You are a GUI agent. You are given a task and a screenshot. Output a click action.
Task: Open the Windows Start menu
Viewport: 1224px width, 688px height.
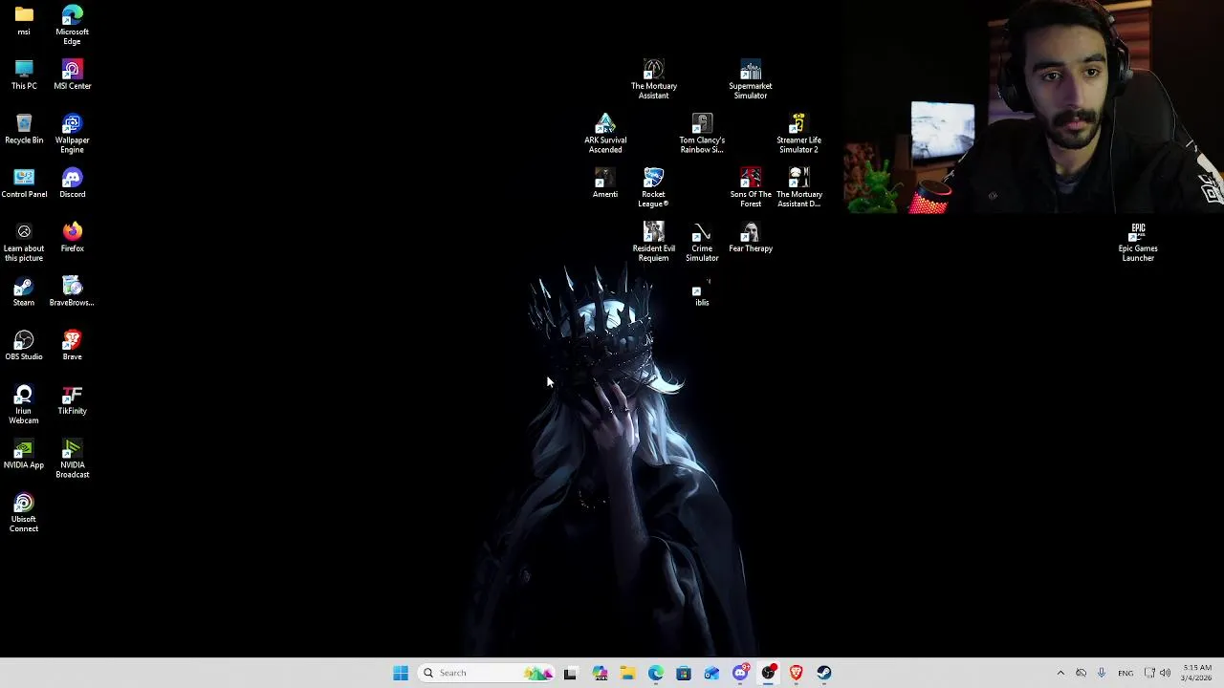(x=401, y=673)
